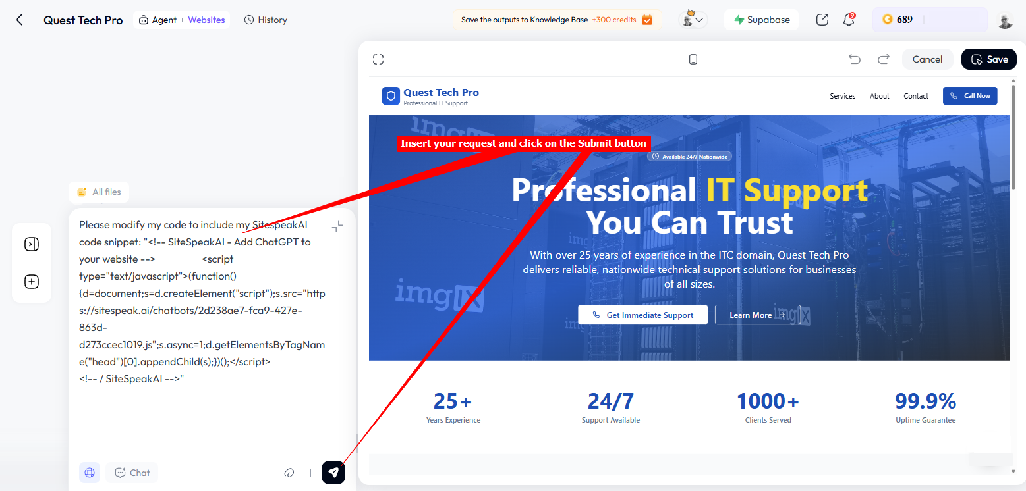Click the Save button
Viewport: 1026px width, 491px height.
[989, 59]
